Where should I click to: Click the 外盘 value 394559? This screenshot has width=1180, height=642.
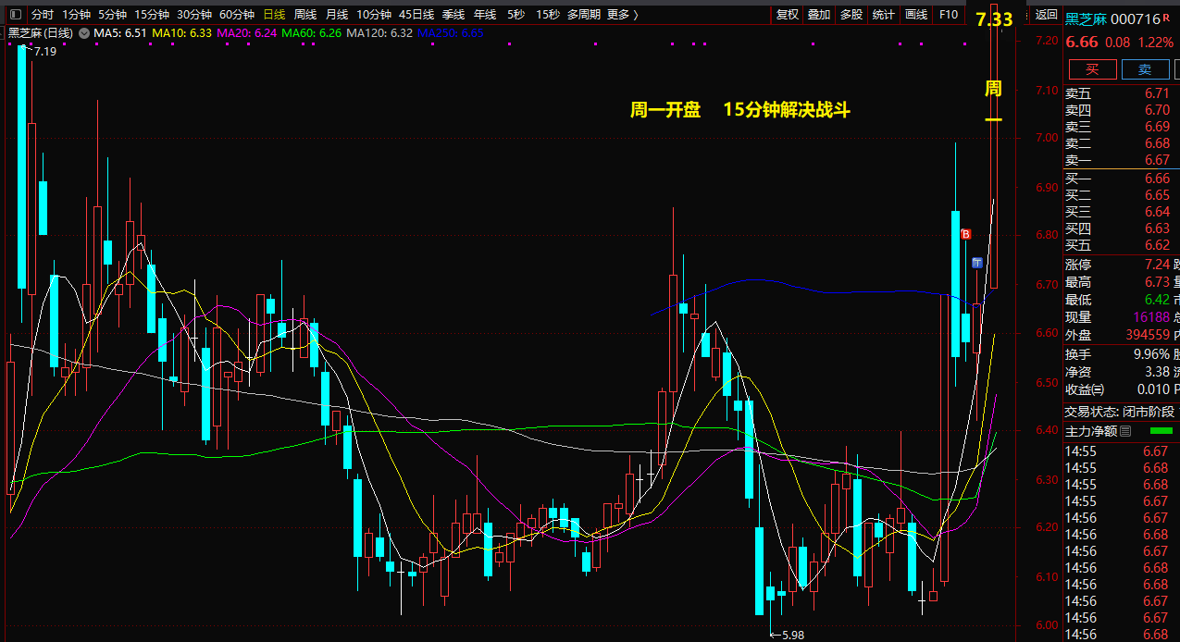[x=1148, y=335]
